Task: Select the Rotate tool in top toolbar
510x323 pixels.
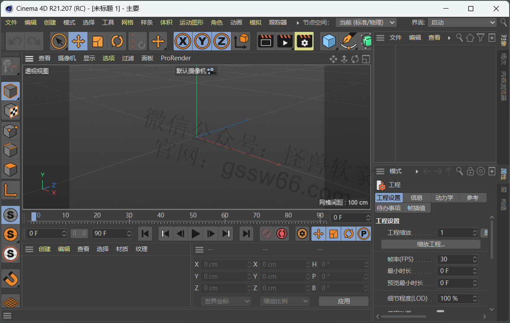Action: [x=117, y=41]
